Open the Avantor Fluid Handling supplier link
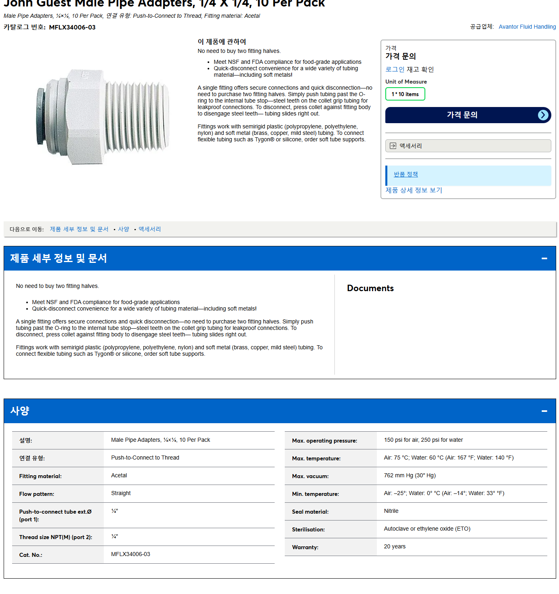The image size is (559, 594). pos(527,27)
